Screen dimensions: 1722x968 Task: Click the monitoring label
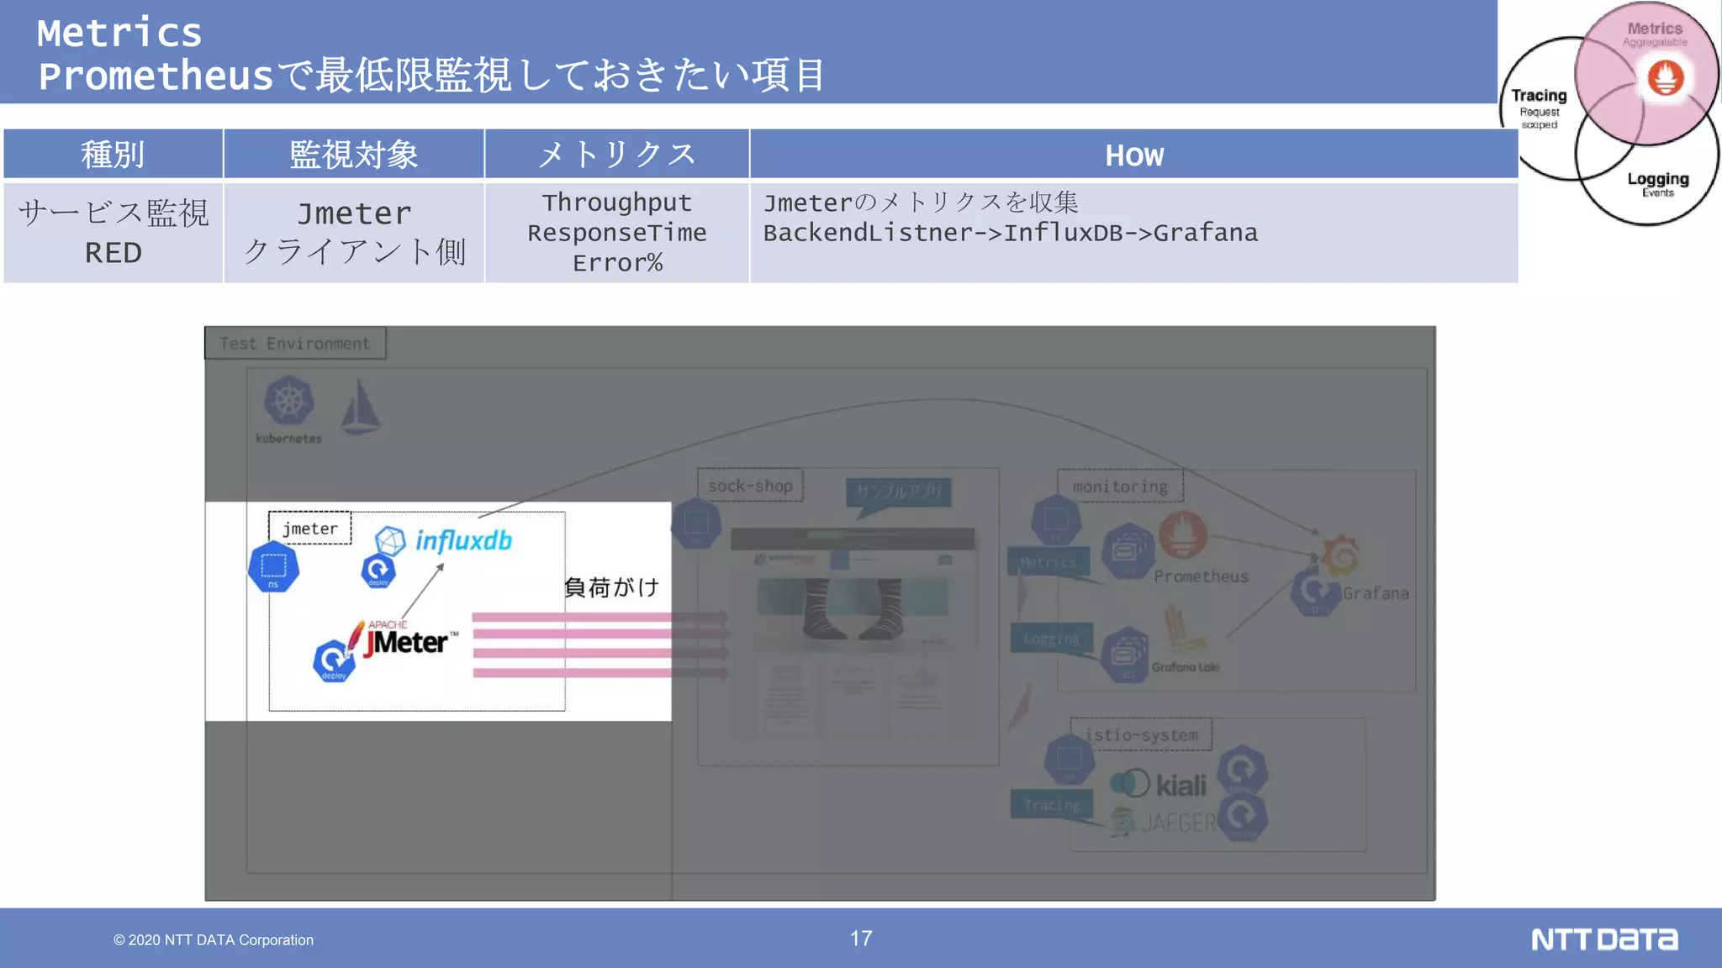[1120, 487]
